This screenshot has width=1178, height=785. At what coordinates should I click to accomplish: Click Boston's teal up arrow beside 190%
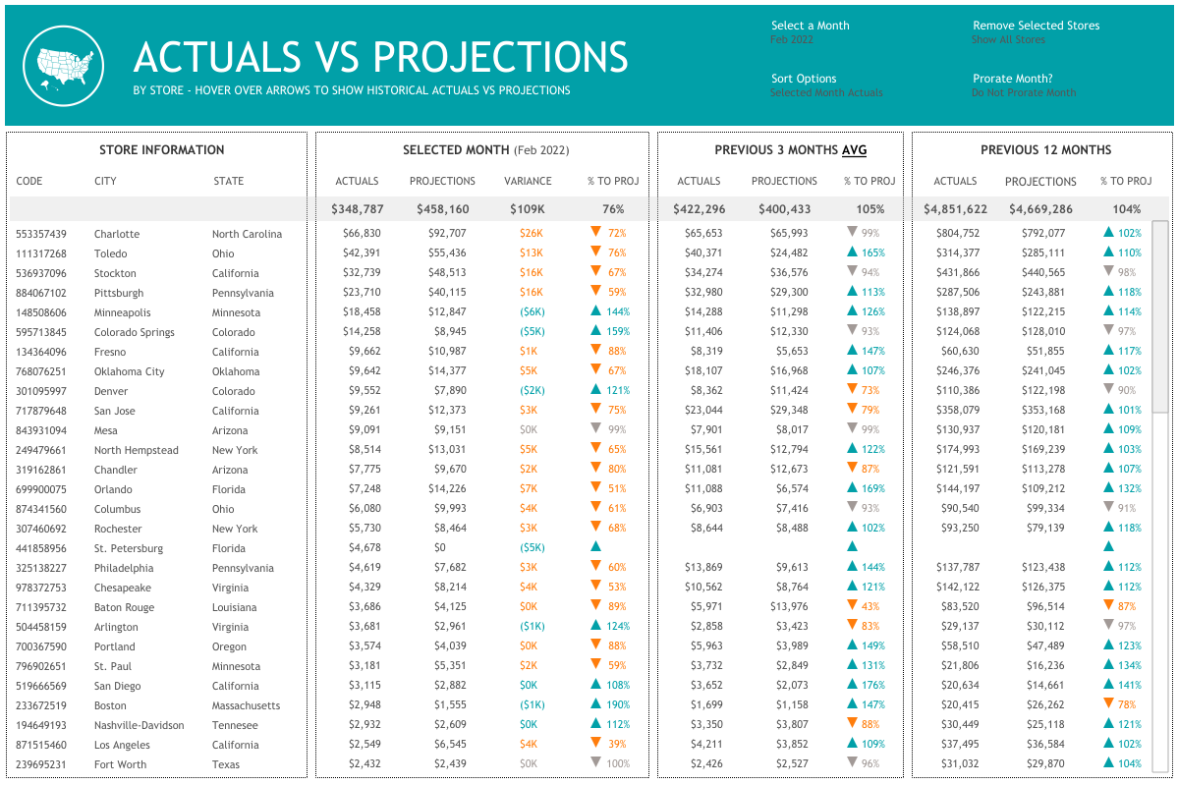click(x=595, y=703)
